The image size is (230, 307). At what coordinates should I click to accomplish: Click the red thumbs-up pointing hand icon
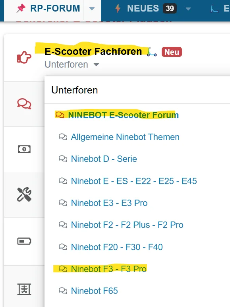point(24,57)
